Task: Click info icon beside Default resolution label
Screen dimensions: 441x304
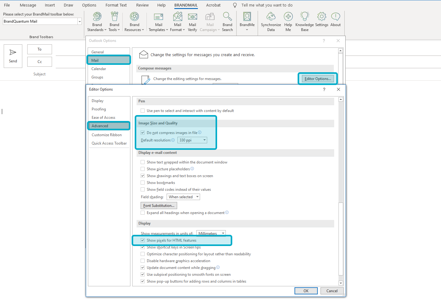Action: click(x=173, y=140)
